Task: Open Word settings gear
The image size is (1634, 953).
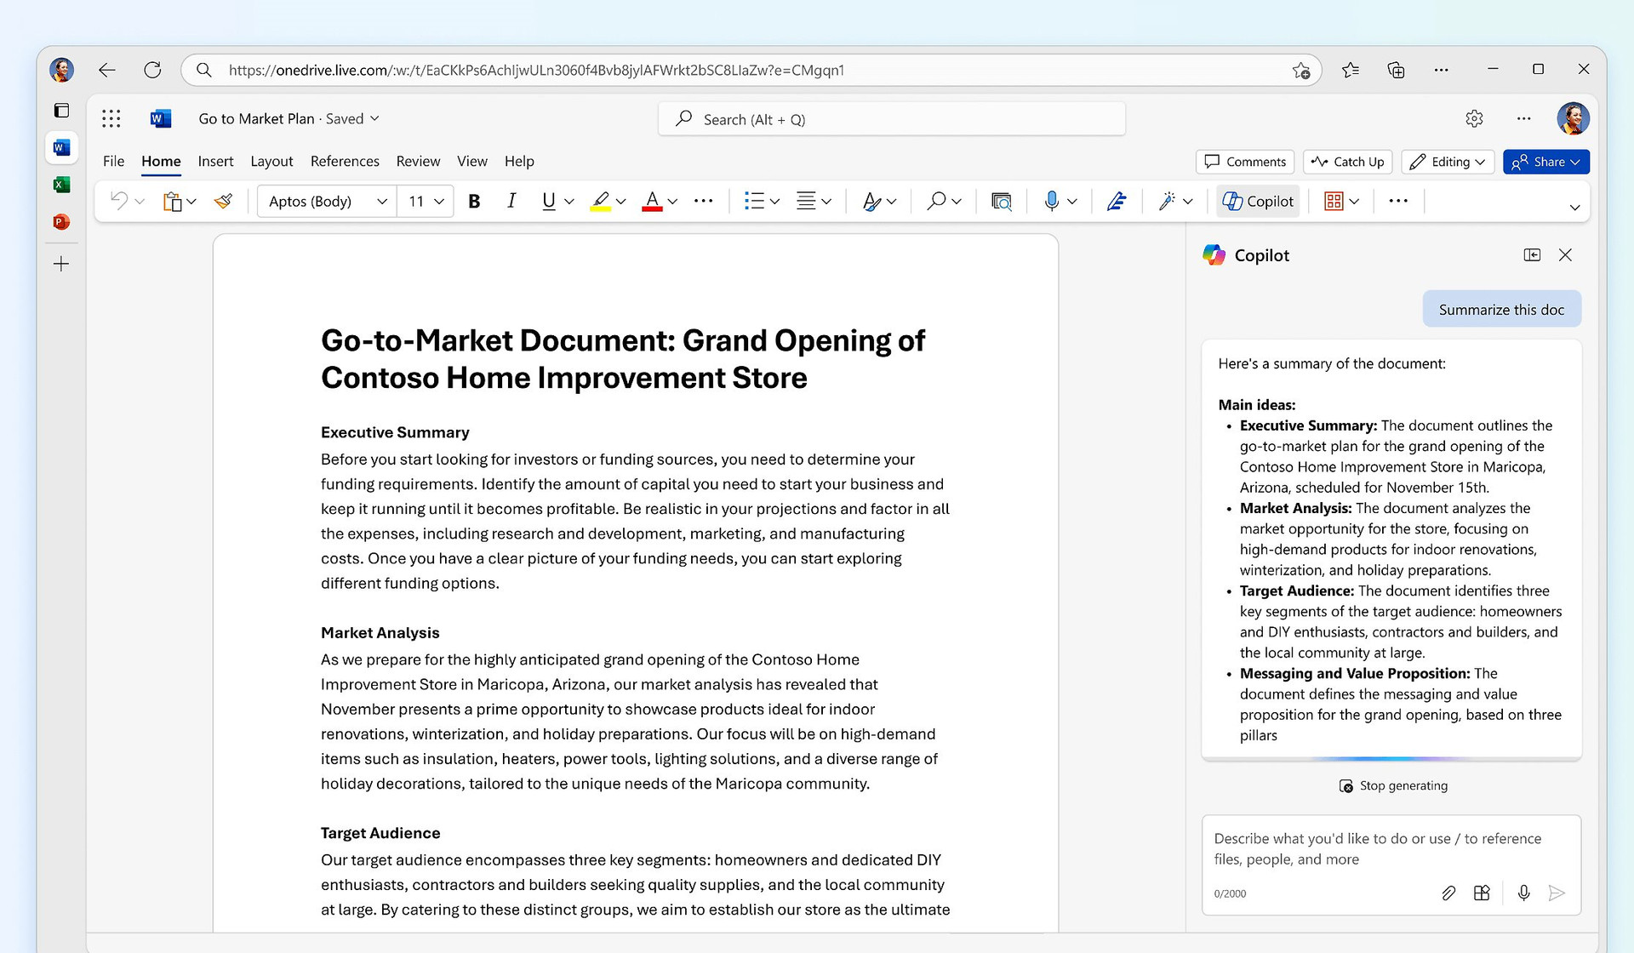Action: [1474, 118]
